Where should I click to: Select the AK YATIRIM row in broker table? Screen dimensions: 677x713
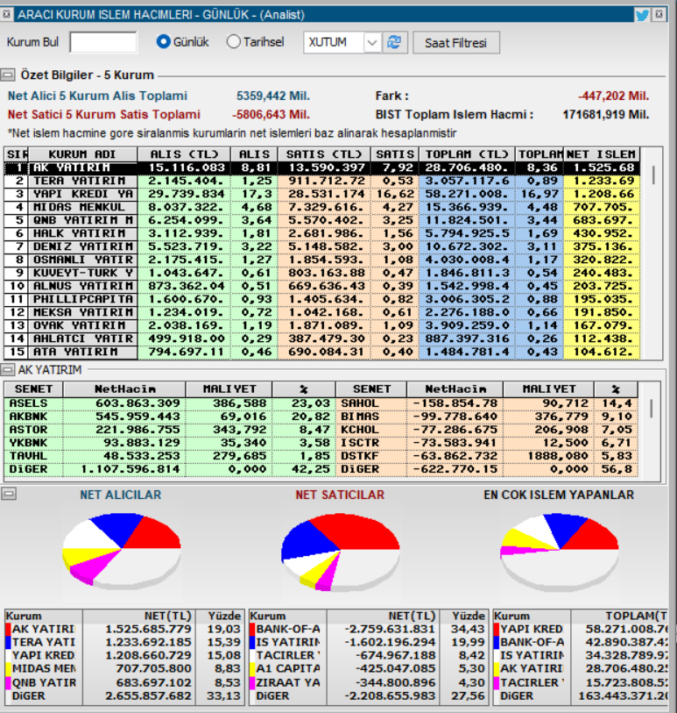tap(322, 168)
